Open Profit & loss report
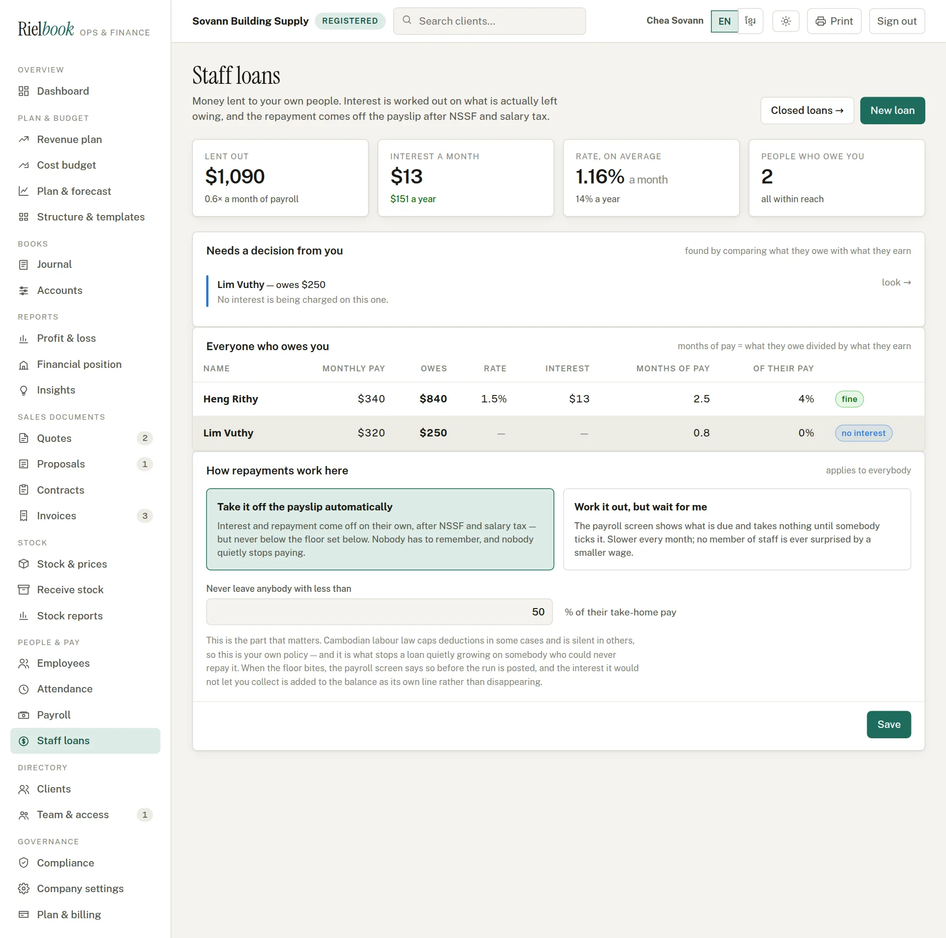 [x=85, y=338]
